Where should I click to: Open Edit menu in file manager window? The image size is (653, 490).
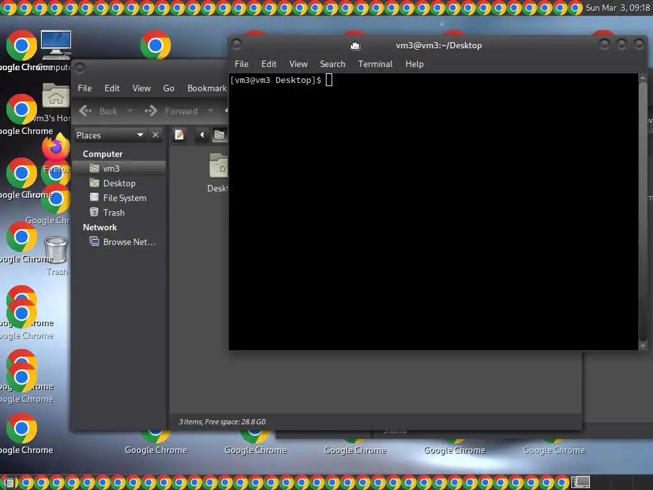(x=112, y=88)
